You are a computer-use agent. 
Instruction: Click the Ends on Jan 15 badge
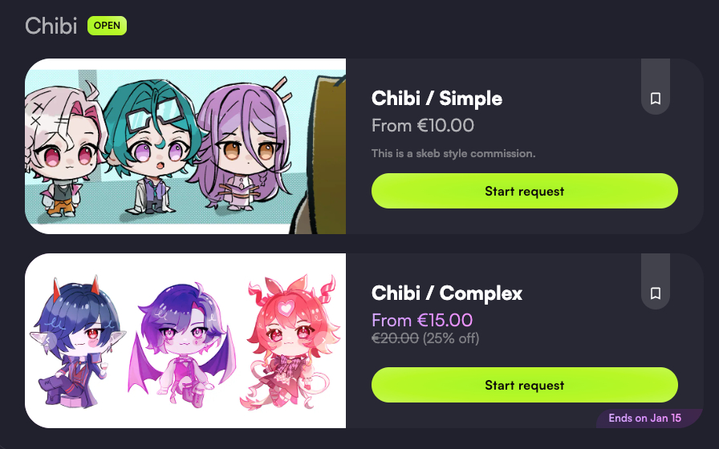coord(644,418)
